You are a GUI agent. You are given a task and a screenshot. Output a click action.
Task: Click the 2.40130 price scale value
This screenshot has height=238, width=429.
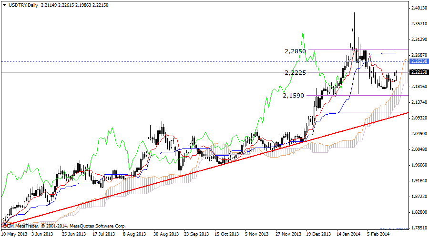tap(419, 8)
